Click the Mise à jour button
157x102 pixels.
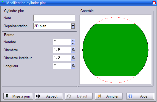pos(18,96)
